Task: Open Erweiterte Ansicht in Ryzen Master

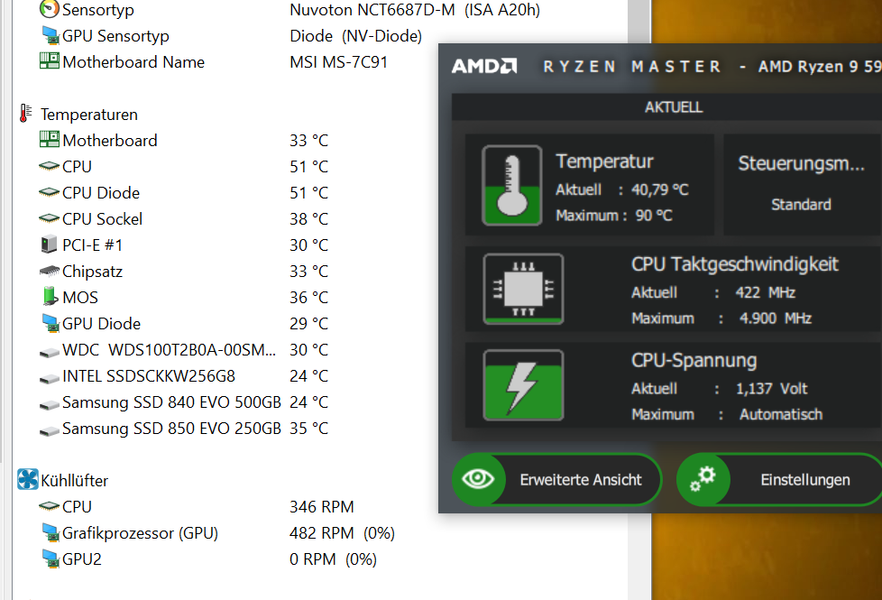Action: (556, 480)
